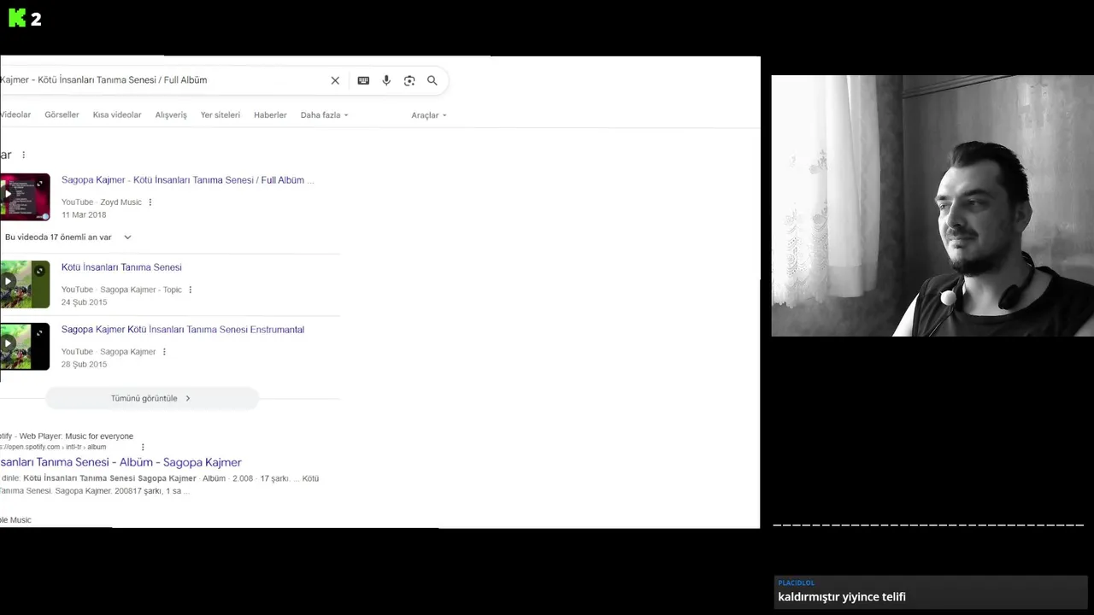Click the open.spotify.com URL breadcrumb
This screenshot has width=1094, height=615.
53,447
